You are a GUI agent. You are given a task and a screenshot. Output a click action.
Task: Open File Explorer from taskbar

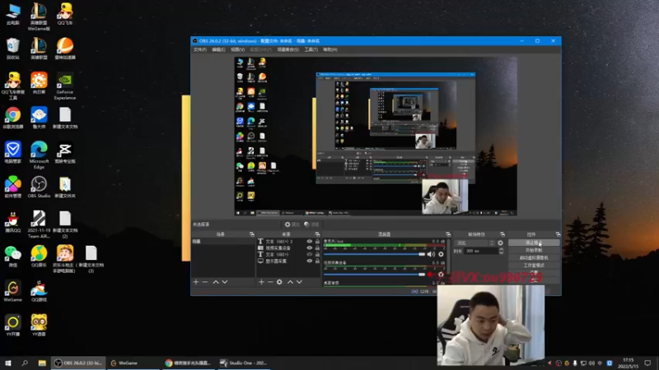[42, 363]
